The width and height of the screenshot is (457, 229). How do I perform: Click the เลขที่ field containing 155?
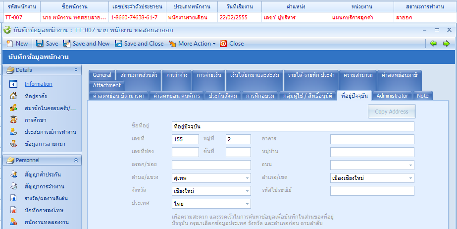click(185, 139)
